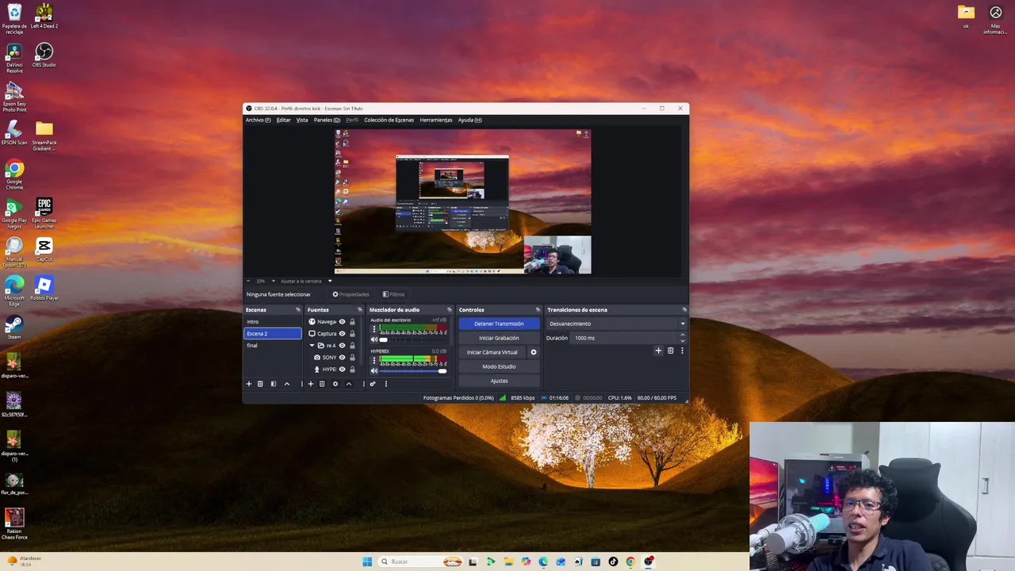Open HYPERX channel options menu dots
The width and height of the screenshot is (1015, 571).
click(374, 361)
